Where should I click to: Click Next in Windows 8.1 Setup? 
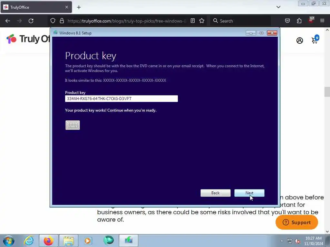[249, 193]
